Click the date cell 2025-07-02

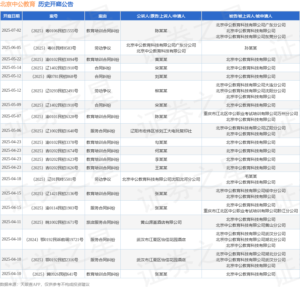(x=11, y=30)
